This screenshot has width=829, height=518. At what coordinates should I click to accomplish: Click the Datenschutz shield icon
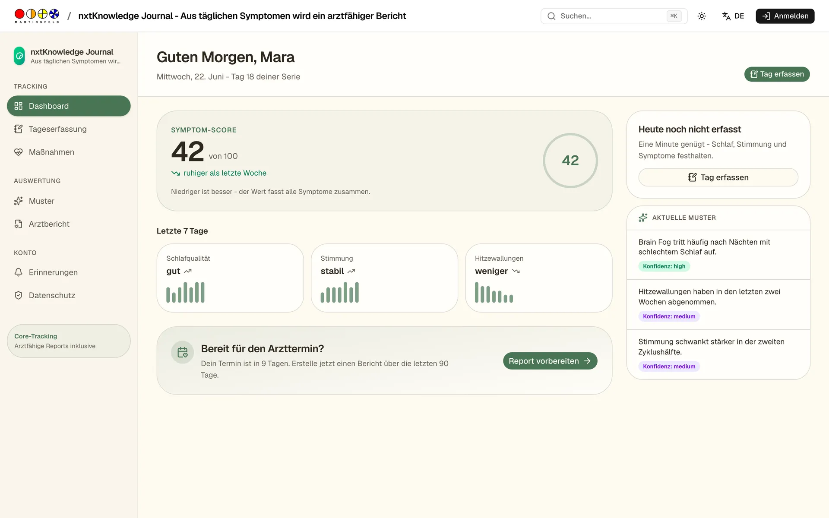coord(18,295)
